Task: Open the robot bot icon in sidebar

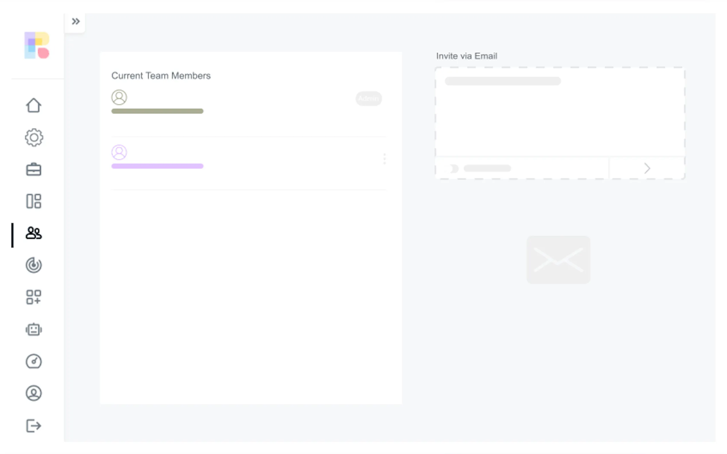Action: 33,329
